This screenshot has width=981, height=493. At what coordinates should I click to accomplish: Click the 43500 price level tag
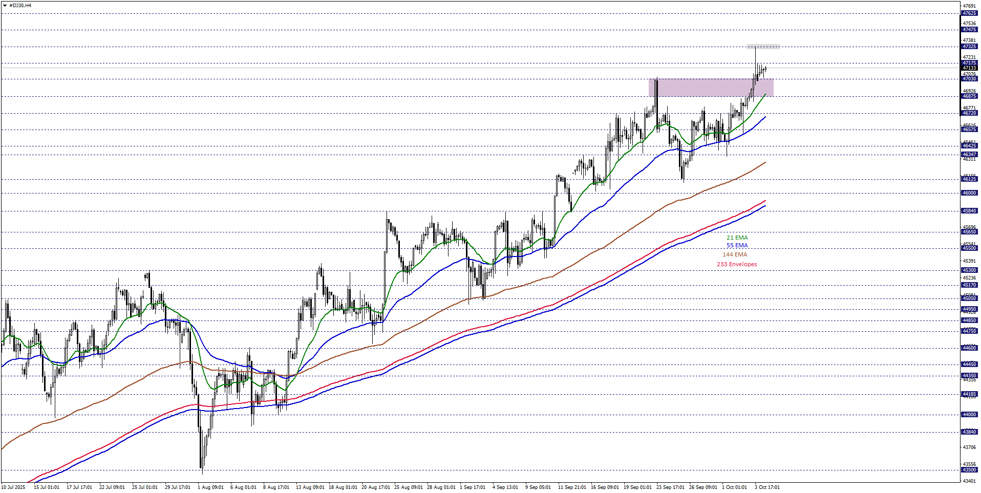point(969,470)
